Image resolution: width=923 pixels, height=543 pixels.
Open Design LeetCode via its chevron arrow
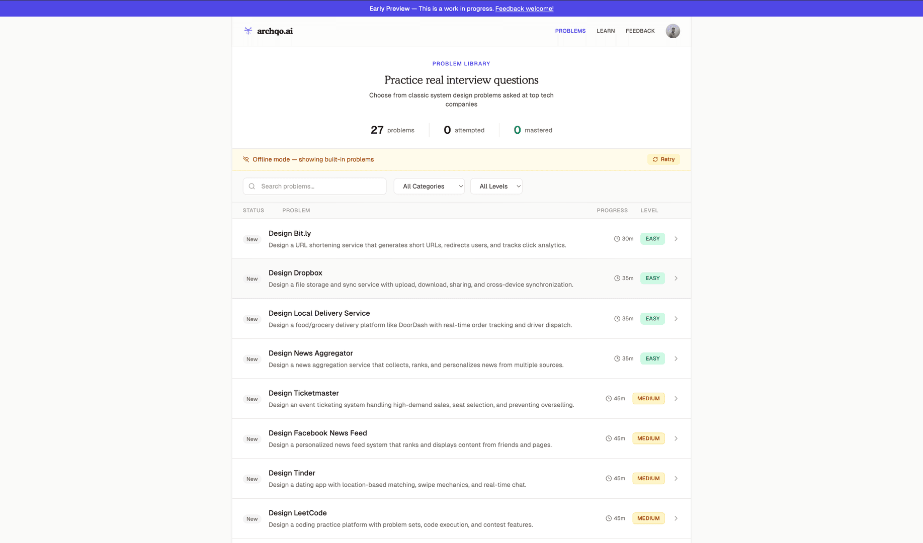(x=676, y=518)
